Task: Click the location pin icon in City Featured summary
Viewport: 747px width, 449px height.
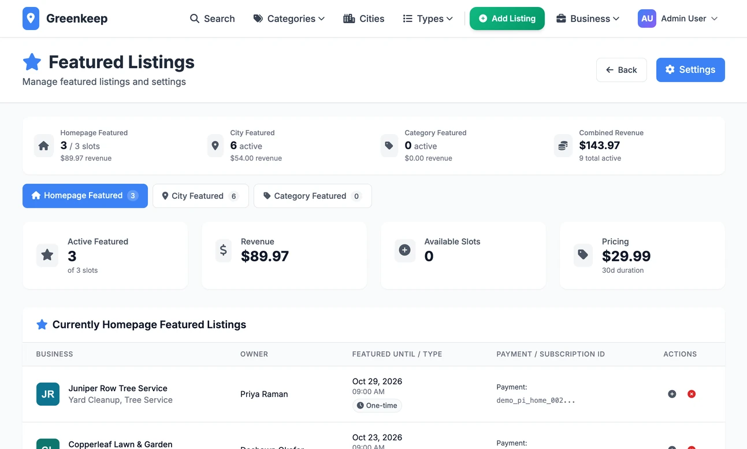Action: 215,146
